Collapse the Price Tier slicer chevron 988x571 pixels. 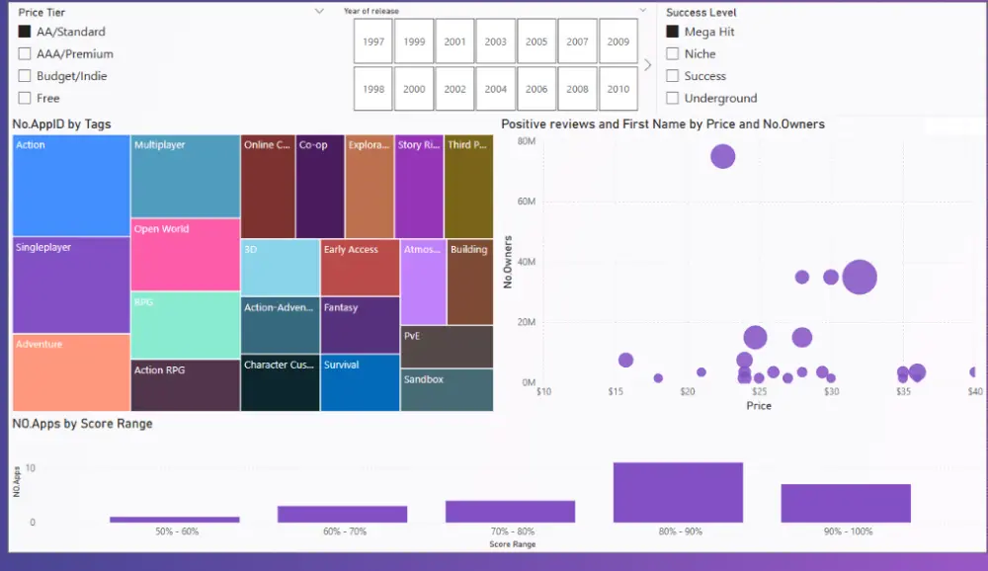(319, 11)
